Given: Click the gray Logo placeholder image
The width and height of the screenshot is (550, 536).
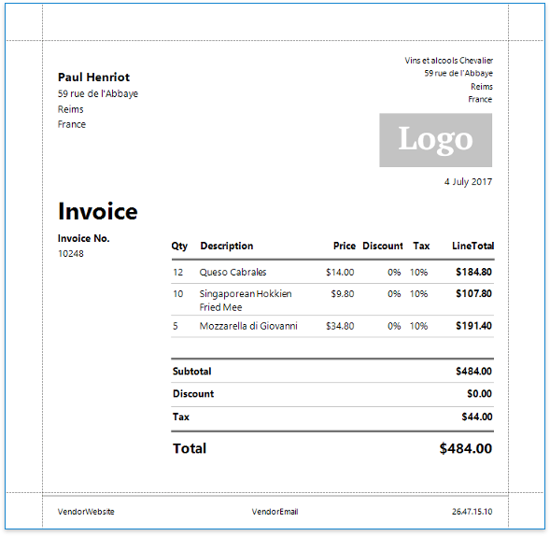Looking at the screenshot, I should (435, 140).
